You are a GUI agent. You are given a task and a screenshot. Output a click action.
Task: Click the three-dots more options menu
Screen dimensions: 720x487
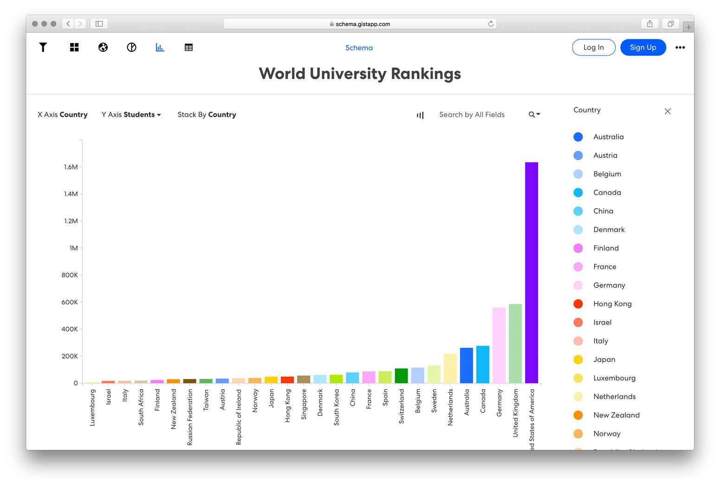680,47
